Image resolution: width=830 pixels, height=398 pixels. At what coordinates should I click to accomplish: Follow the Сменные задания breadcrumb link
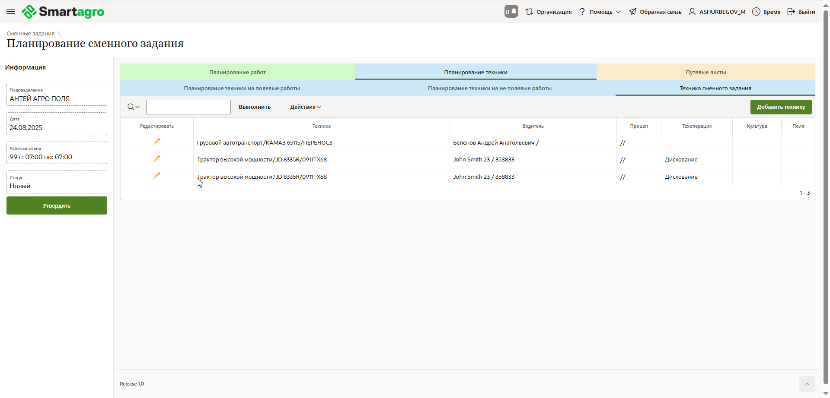(31, 34)
